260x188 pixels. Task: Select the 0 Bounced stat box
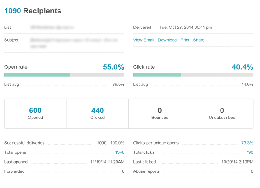point(160,113)
